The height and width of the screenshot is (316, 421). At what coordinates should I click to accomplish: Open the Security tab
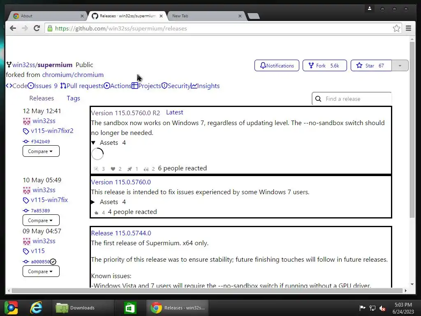pos(176,86)
